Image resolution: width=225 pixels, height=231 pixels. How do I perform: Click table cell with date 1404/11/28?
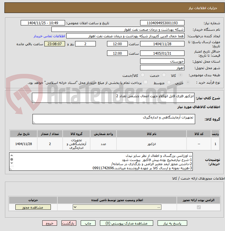coord(24,144)
